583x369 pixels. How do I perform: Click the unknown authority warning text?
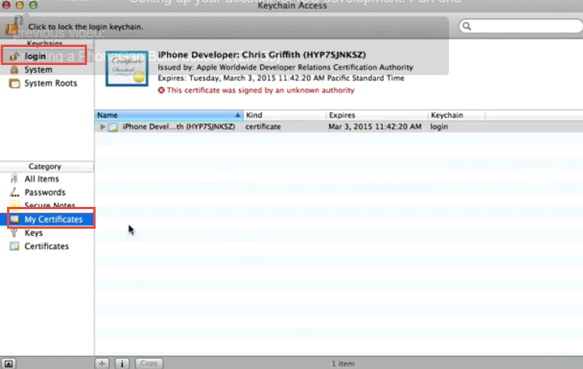pyautogui.click(x=260, y=90)
